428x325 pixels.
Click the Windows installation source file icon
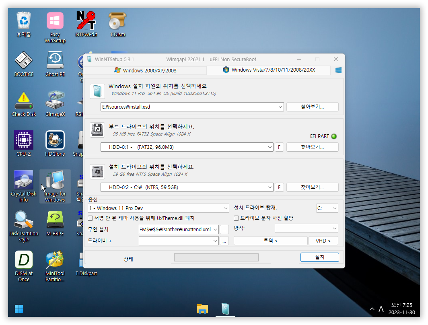(97, 91)
